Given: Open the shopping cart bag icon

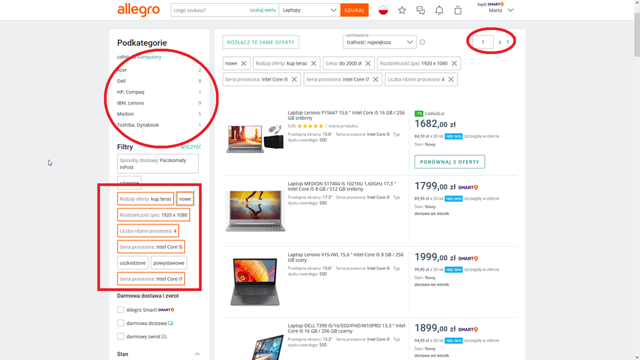Looking at the screenshot, I should tap(458, 10).
